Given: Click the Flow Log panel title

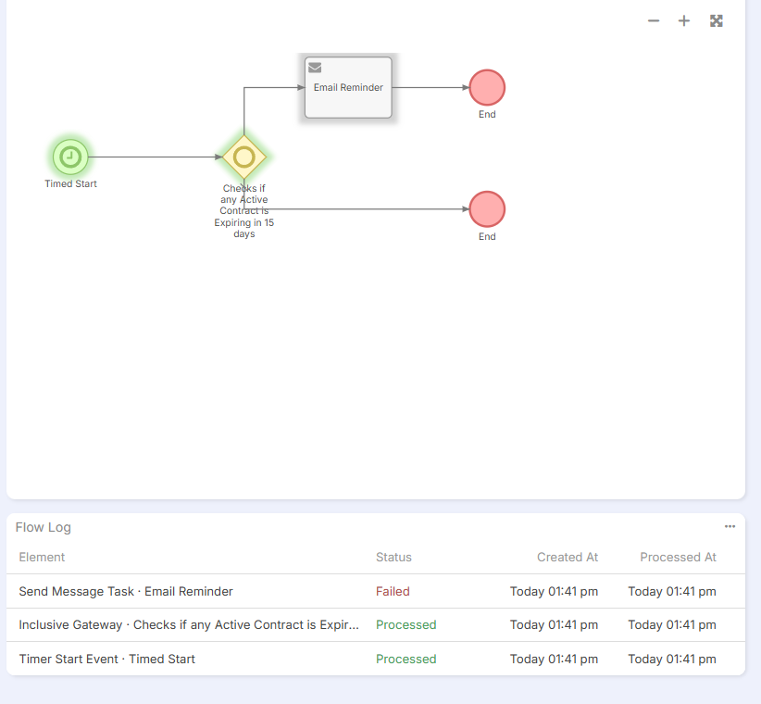Looking at the screenshot, I should tap(44, 527).
